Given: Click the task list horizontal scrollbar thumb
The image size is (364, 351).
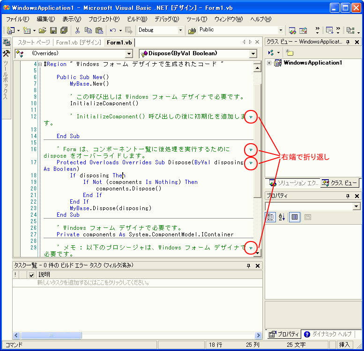Looking at the screenshot, I should [51, 335].
